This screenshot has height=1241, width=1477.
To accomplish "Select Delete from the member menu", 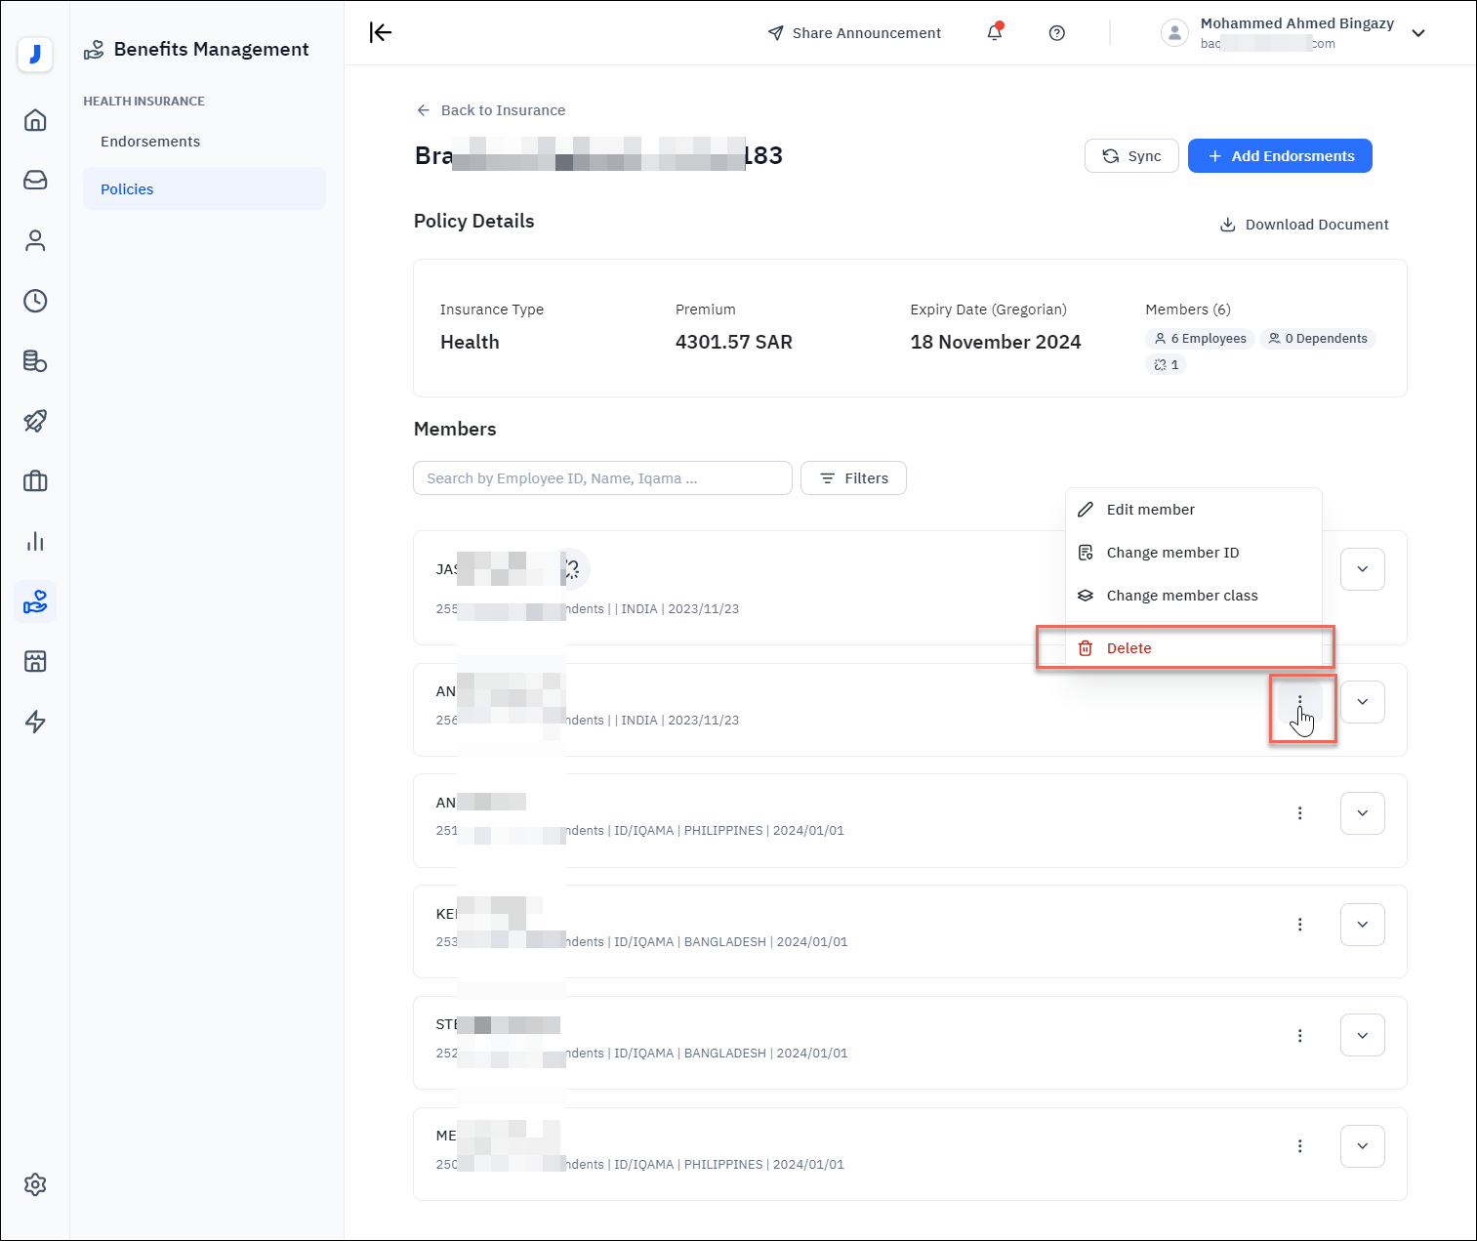I will (x=1128, y=648).
